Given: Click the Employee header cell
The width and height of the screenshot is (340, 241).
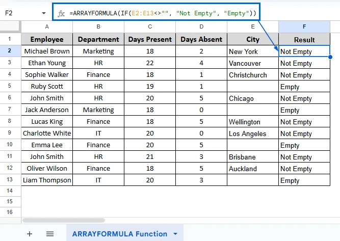Looking at the screenshot, I should click(47, 39).
